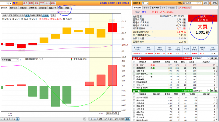219x122 pixels.
Task: Switch to the 分點K線 tab
Action: [x=23, y=8]
